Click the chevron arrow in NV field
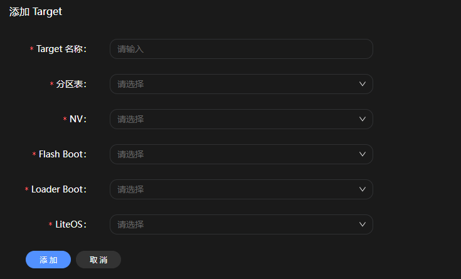This screenshot has height=279, width=461. [x=363, y=119]
